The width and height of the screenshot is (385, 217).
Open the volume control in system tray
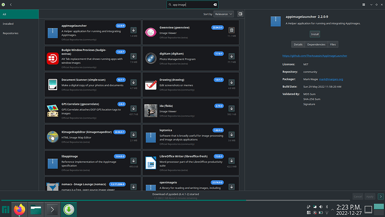pyautogui.click(x=321, y=207)
